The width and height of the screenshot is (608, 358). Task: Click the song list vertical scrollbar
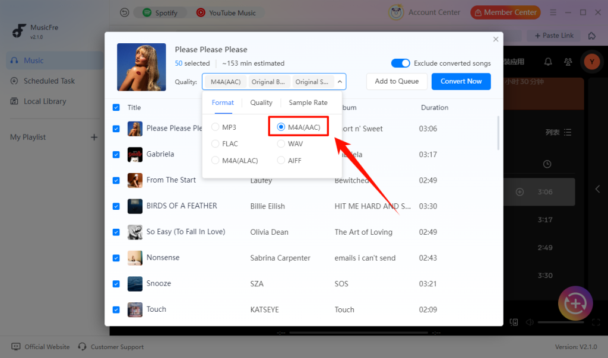(498, 133)
